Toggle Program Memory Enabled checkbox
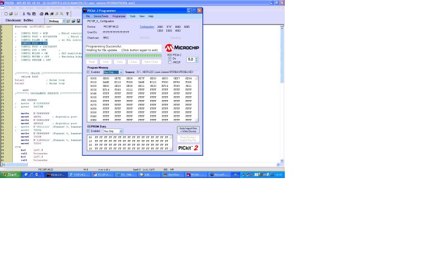 tap(88, 72)
